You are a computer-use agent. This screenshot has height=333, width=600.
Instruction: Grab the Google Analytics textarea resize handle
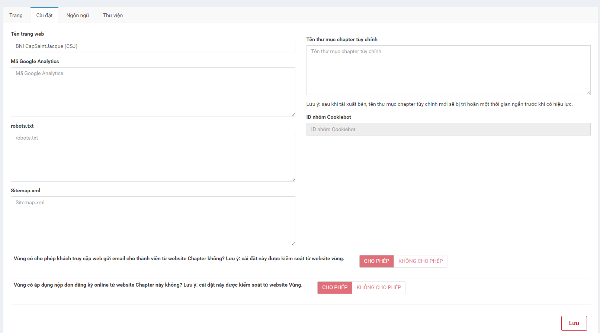coord(293,115)
